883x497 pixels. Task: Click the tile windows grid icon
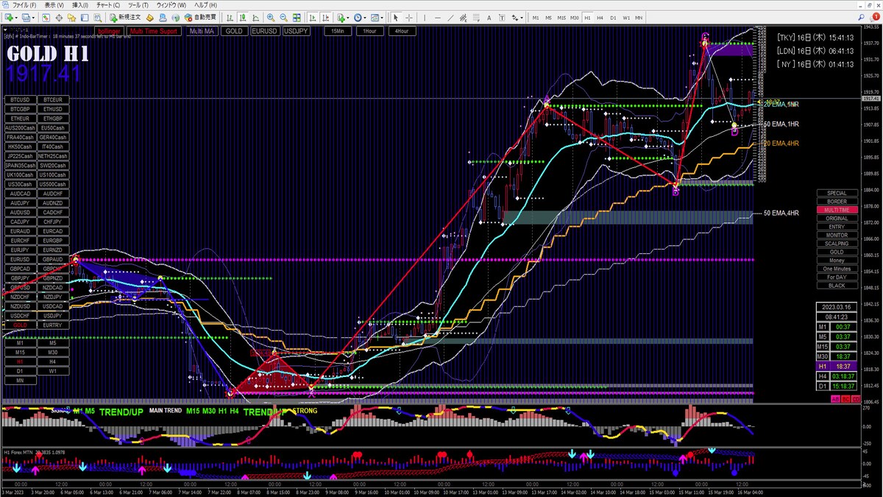[296, 17]
